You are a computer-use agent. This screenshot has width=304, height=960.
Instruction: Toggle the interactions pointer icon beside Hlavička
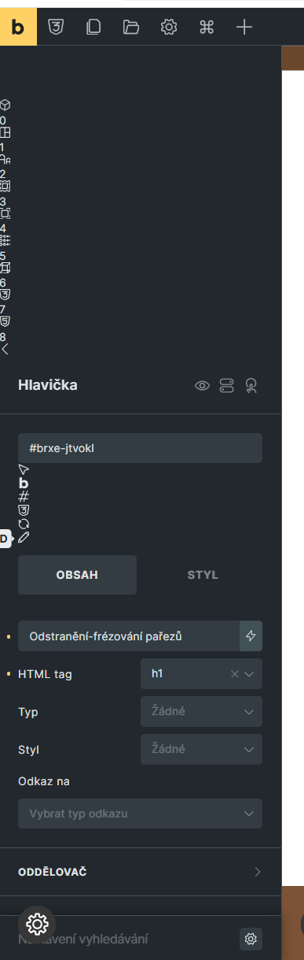251,386
